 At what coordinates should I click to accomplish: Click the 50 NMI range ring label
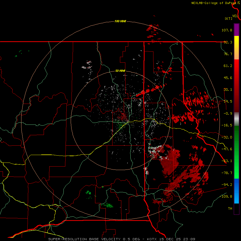(x=120, y=71)
